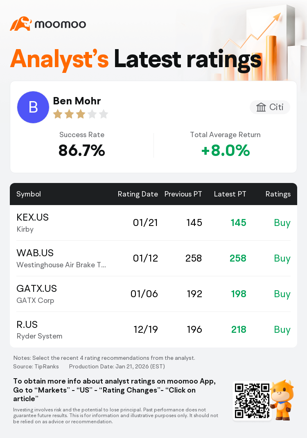Viewport: 307px width, 438px height.
Task: Click the QR code image
Action: tap(252, 401)
